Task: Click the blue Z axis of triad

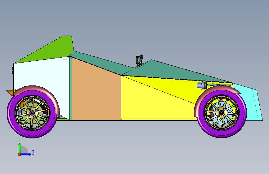Action: click(x=26, y=154)
